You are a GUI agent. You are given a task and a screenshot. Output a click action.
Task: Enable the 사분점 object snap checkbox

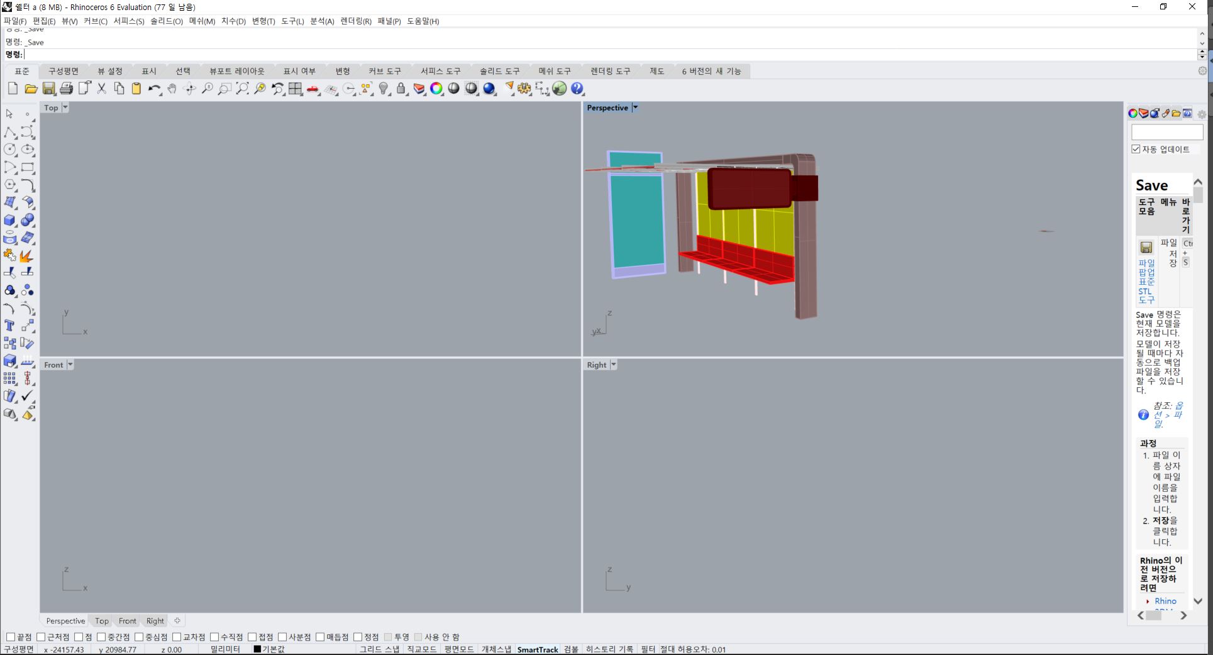point(282,637)
